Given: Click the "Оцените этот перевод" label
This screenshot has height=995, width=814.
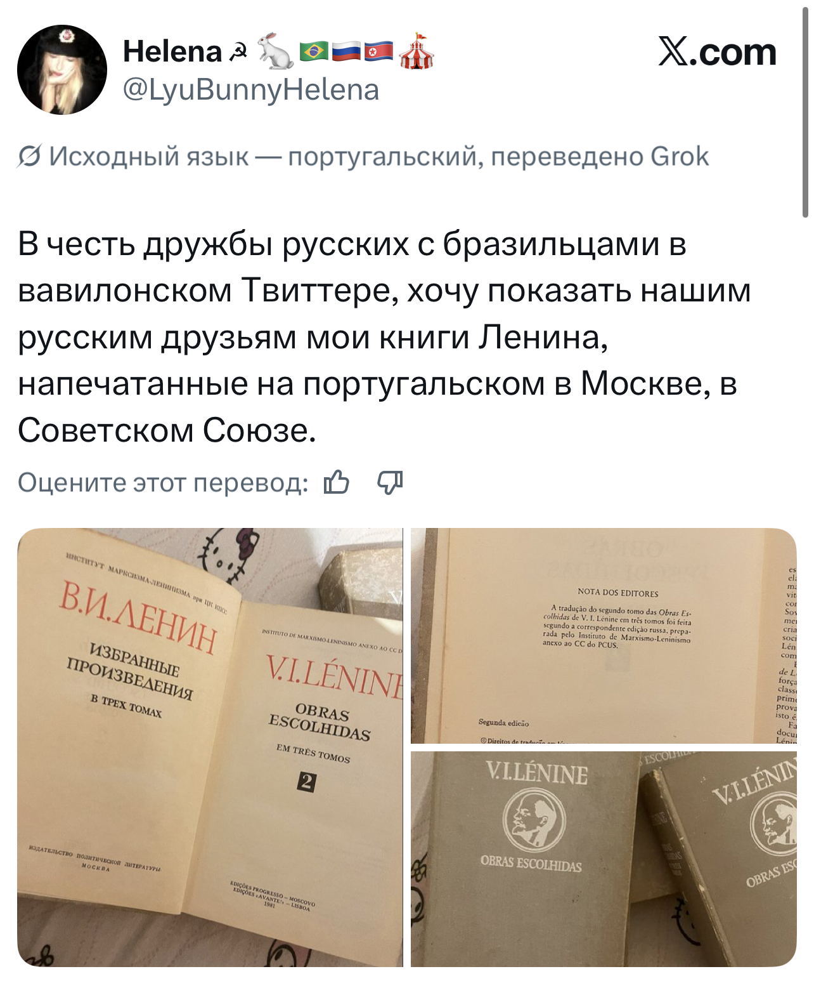Looking at the screenshot, I should 163,483.
